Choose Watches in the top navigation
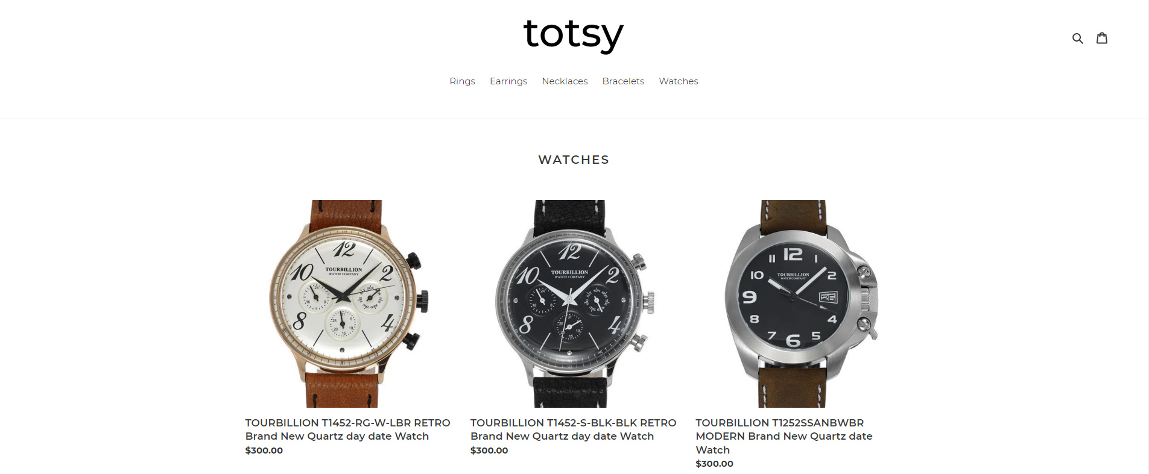The image size is (1149, 474). [679, 81]
